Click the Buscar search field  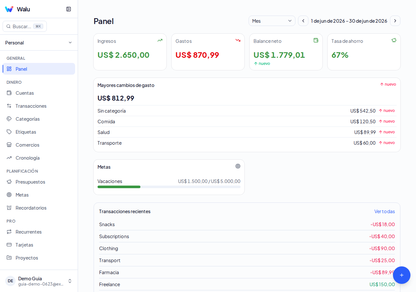(25, 26)
